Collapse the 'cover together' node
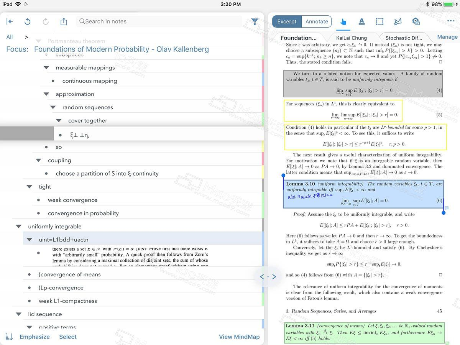460x345 pixels. click(x=59, y=120)
